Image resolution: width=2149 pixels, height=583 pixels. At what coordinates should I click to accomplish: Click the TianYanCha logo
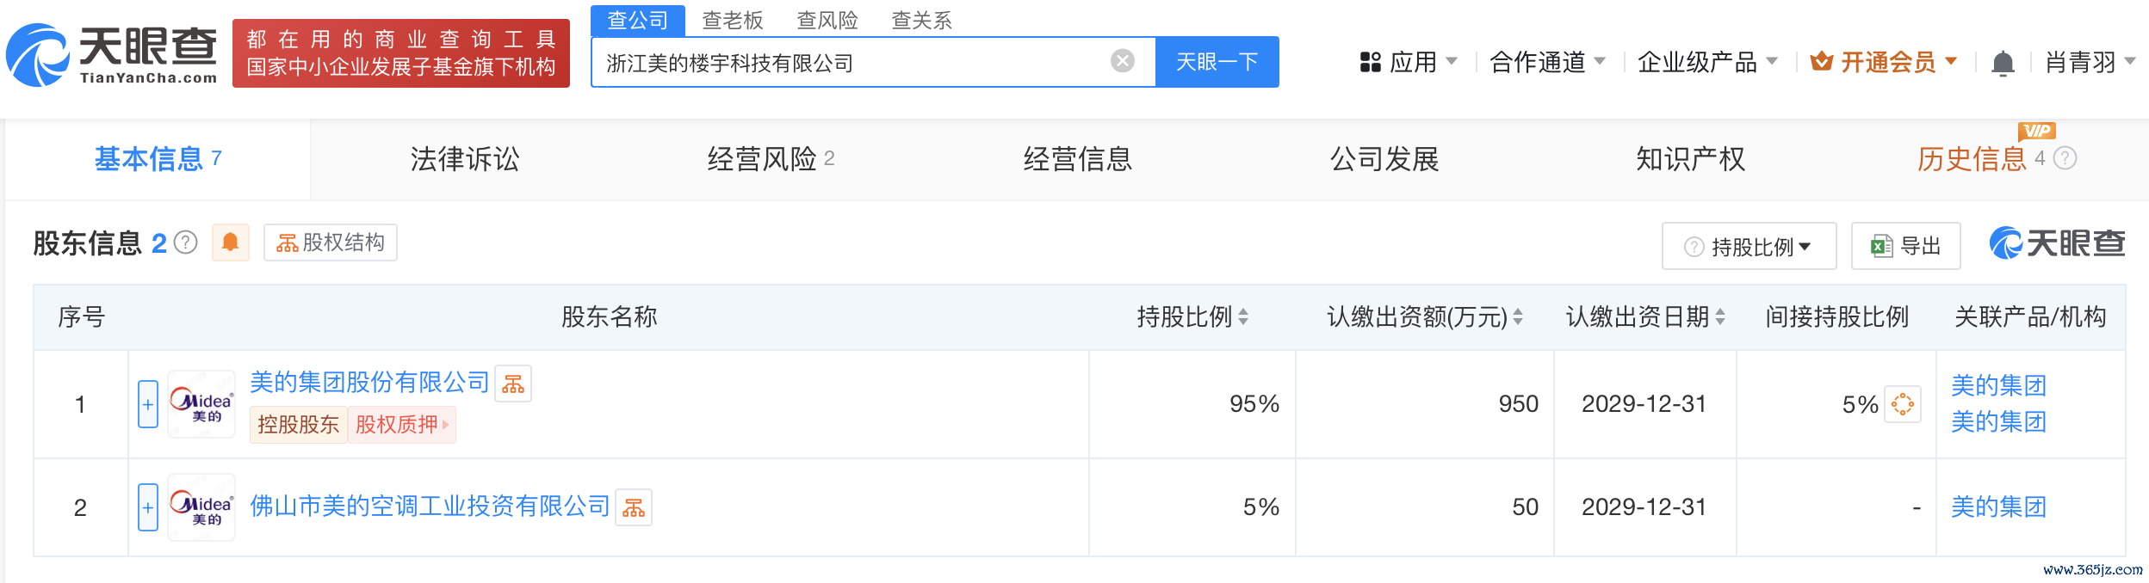[x=112, y=55]
